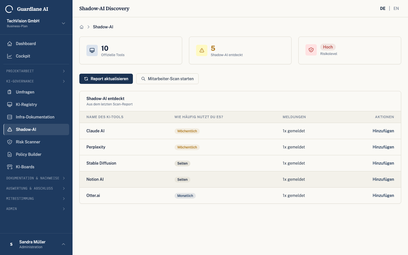Click Hinzufügen for Perplexity

coord(383,147)
